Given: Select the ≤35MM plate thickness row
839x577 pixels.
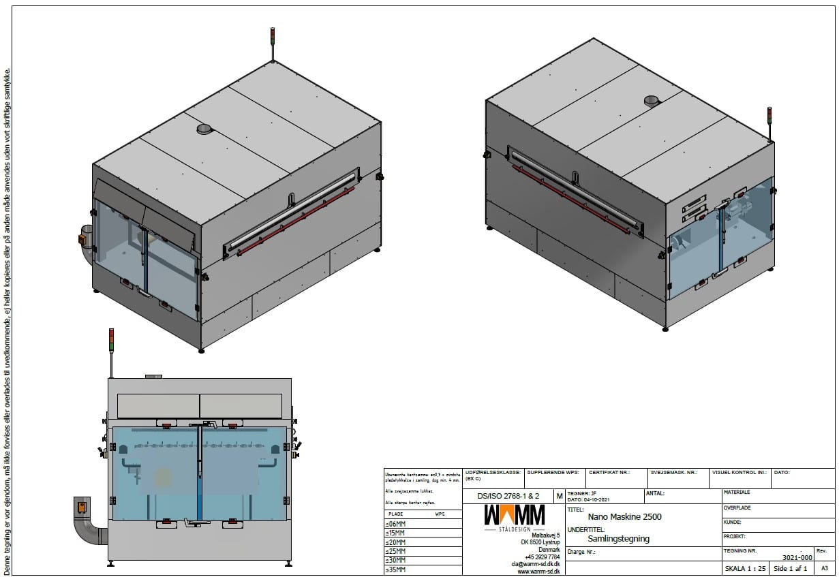Looking at the screenshot, I should coord(396,570).
